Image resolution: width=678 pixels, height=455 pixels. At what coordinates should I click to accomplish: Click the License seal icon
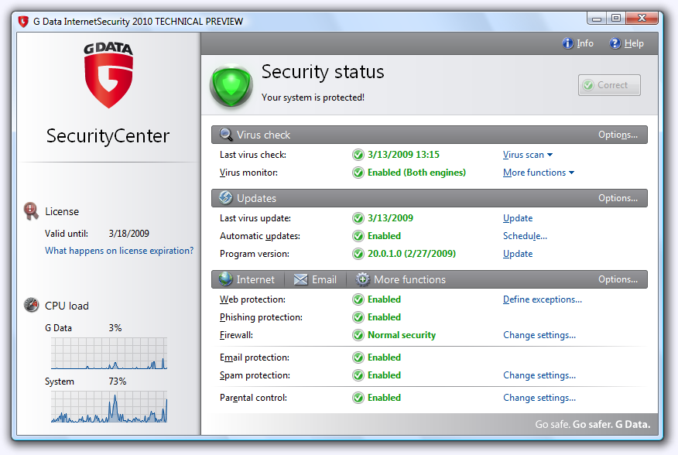tap(31, 210)
